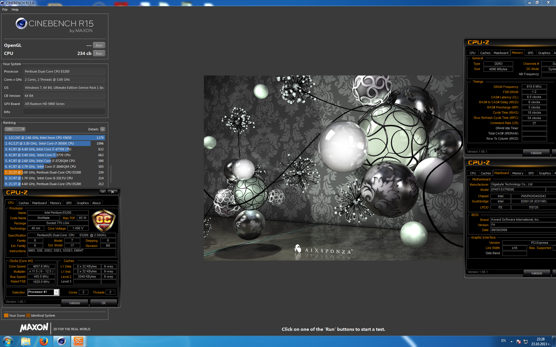Viewport: 556px width, 347px height.
Task: Select ranking row 9 Pentium E5200 4.60 GHz
Action: point(54,184)
